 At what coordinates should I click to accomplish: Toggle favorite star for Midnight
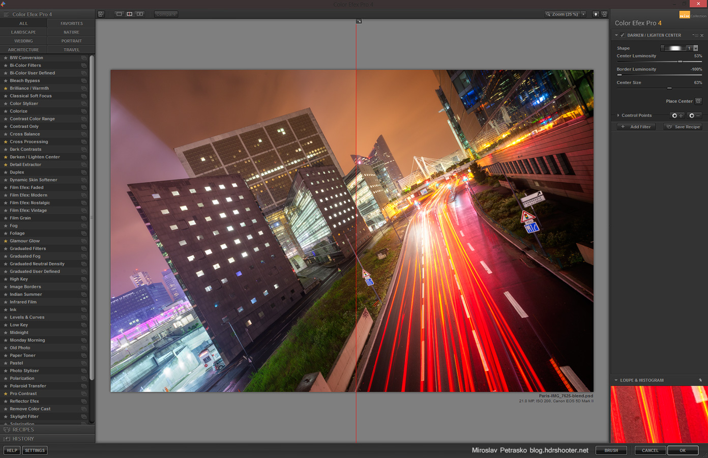6,332
